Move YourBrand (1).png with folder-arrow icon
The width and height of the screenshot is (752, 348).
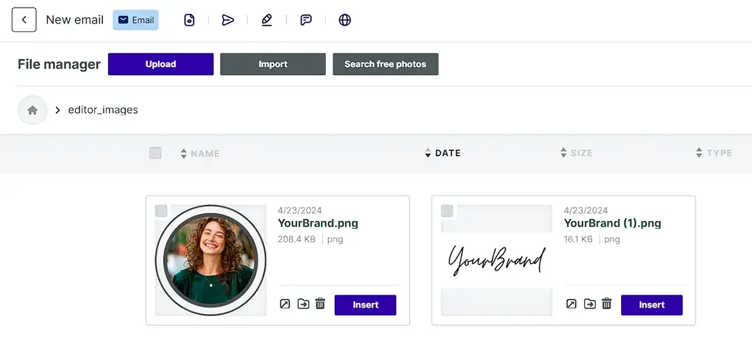pos(590,304)
